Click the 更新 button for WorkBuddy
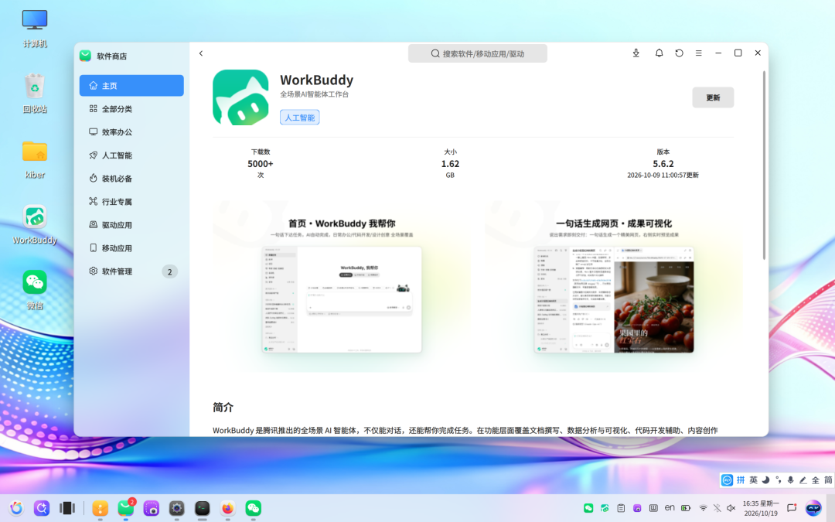 (713, 97)
